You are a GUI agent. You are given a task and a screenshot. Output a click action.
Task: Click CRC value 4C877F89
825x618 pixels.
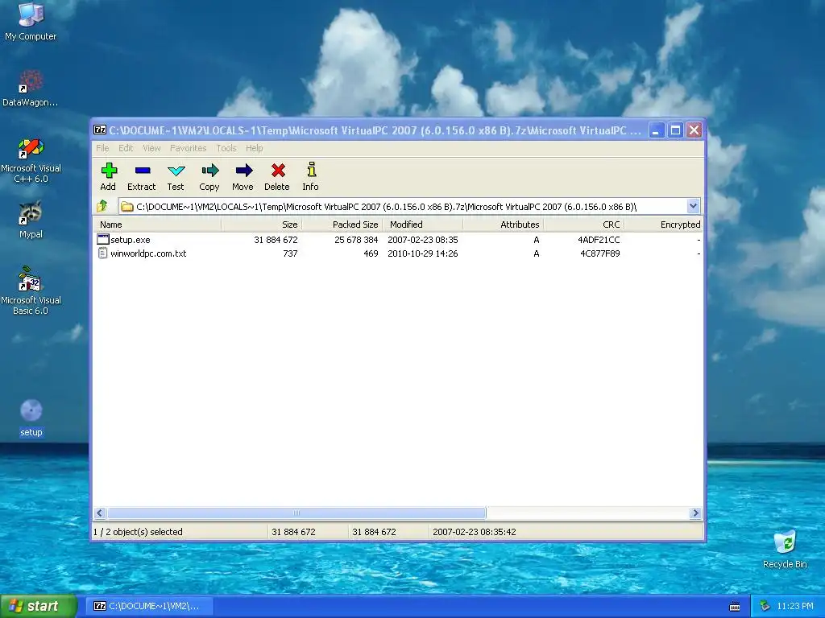coord(599,253)
